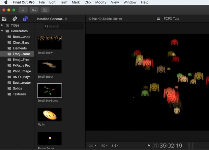Select the Back...unds generator category
Viewport: 209px width, 150px height.
[x=22, y=37]
